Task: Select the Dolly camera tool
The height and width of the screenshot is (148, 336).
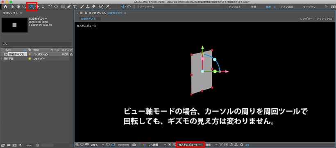Action: coord(43,7)
